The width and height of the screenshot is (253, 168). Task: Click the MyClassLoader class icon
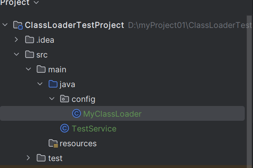point(77,114)
